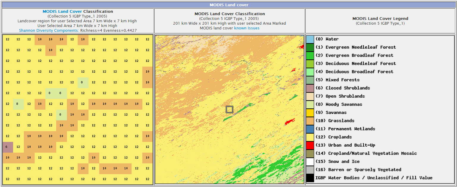Click center map's 'MODIS Land Cover Classification' heading
Image resolution: width=457 pixels, height=187 pixels.
tap(230, 14)
